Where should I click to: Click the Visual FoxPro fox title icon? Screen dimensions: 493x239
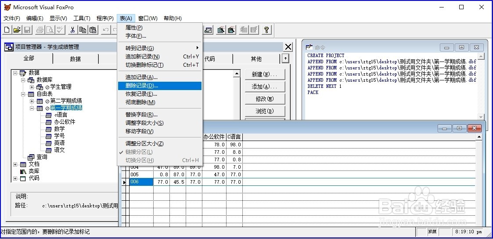coord(7,7)
